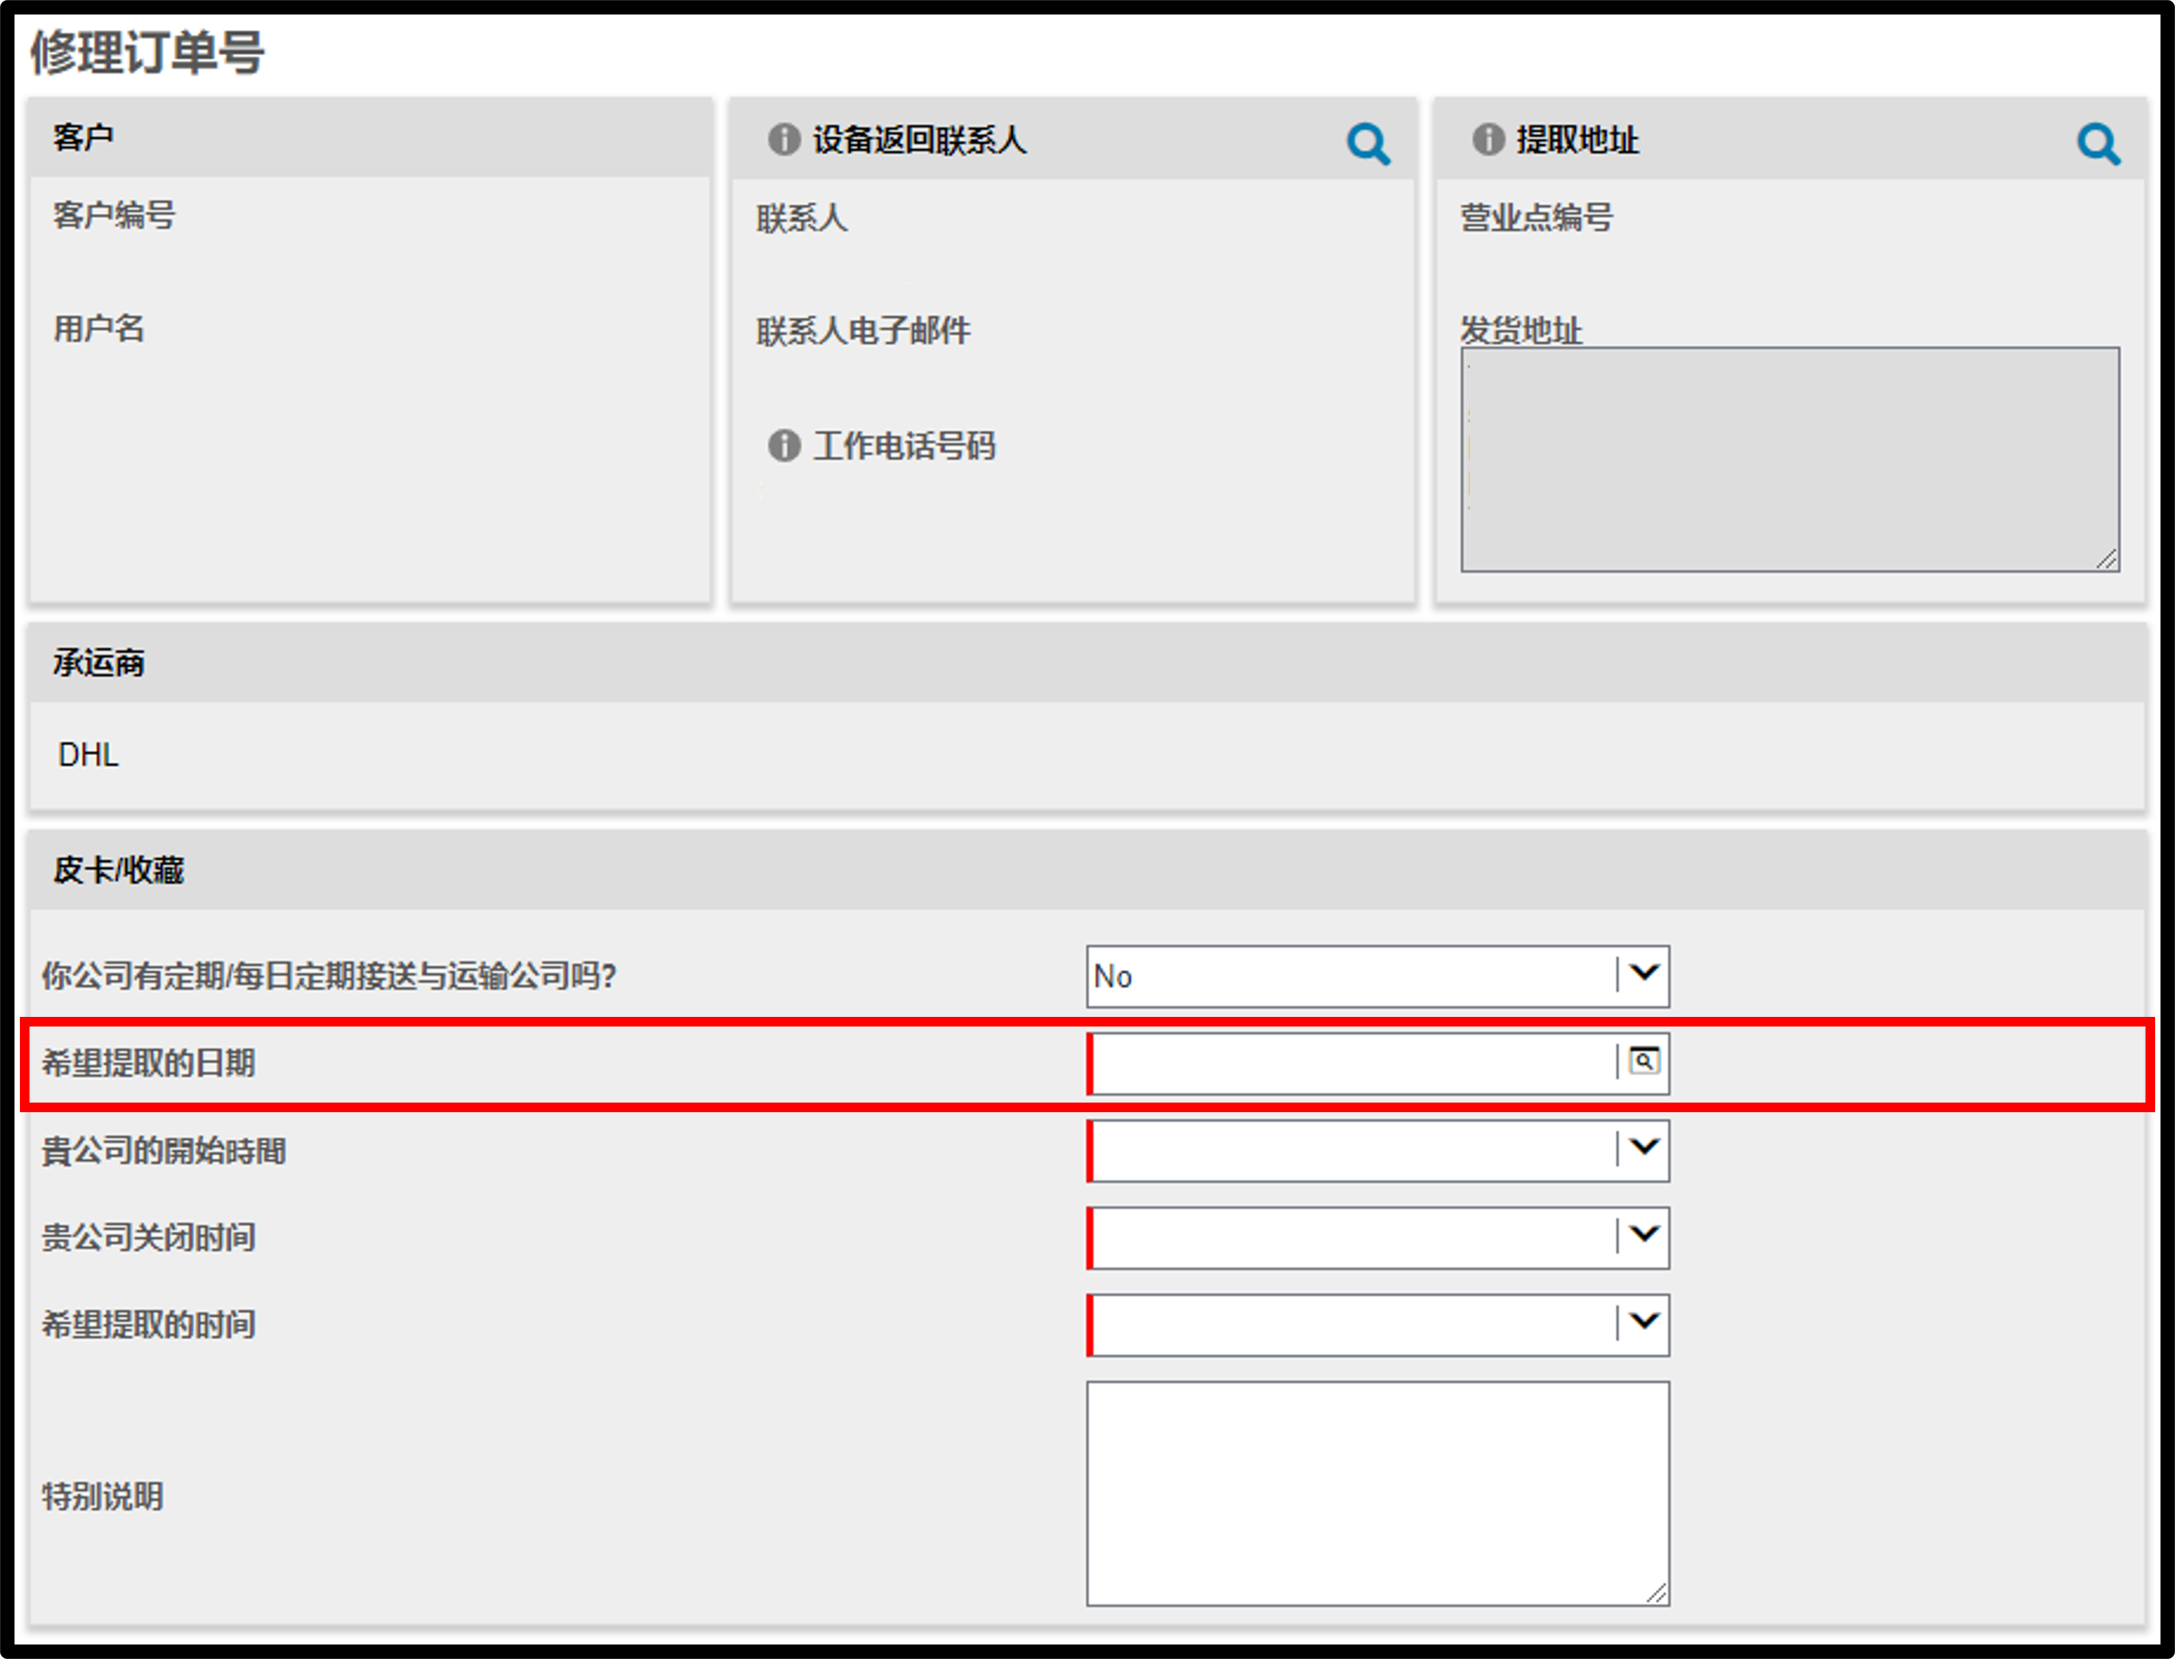This screenshot has height=1659, width=2175.
Task: Expand 贵公司关闭时间 dropdown
Action: pos(1644,1234)
